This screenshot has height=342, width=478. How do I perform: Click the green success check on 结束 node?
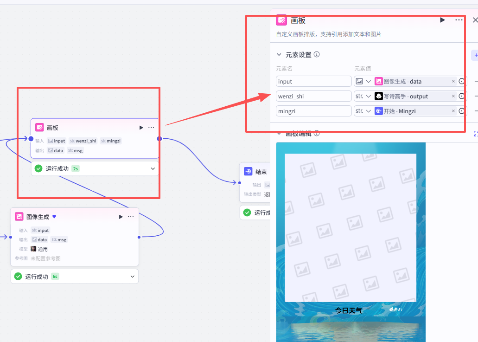tap(247, 213)
